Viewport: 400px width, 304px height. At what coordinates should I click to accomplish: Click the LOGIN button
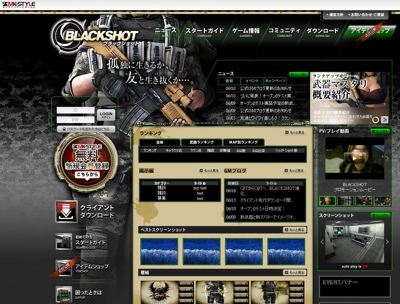[106, 115]
